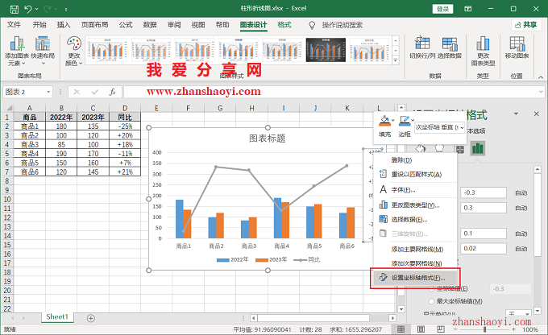Open 快速布局 (Quick Layout) gallery

43,52
